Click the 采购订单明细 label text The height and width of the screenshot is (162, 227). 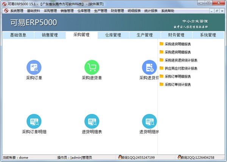34,132
